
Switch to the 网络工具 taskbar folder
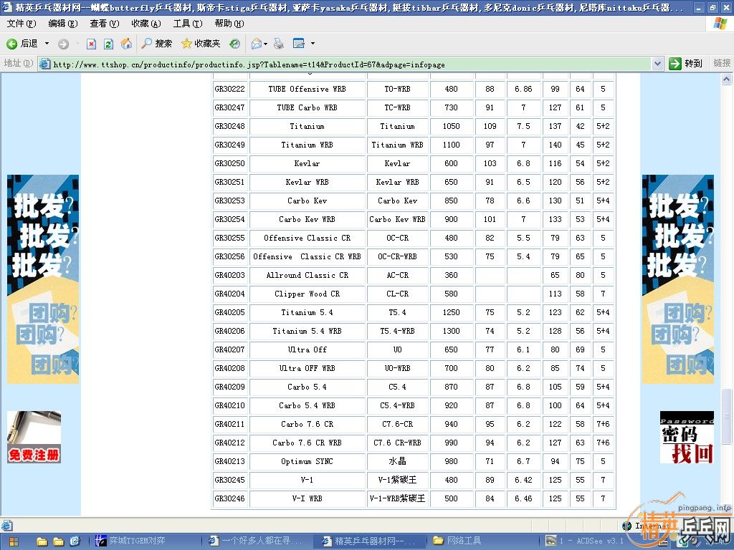tap(482, 541)
